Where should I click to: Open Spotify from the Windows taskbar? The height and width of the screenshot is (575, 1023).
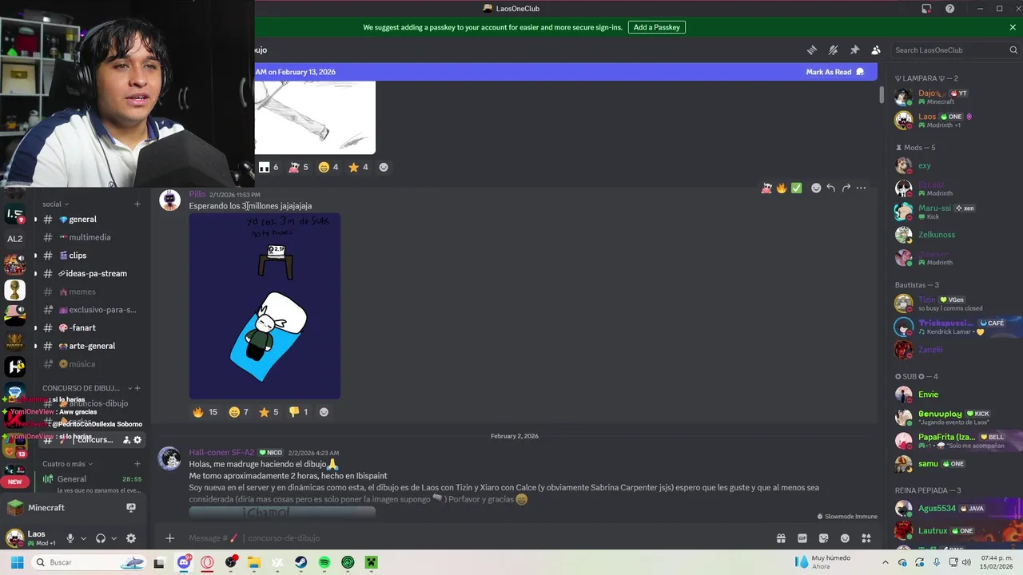[x=324, y=563]
